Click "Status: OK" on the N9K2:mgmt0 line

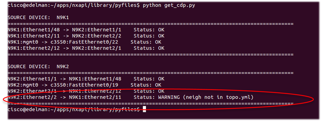[146, 85]
